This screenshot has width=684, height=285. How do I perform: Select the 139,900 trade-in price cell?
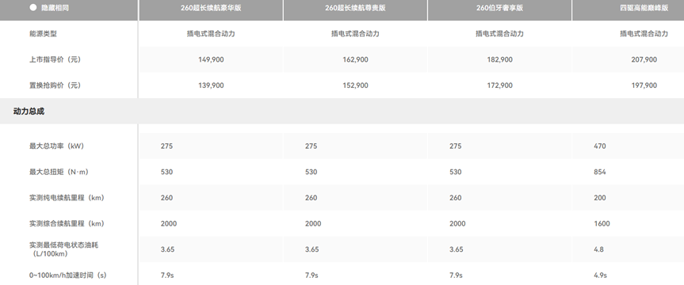pos(211,85)
